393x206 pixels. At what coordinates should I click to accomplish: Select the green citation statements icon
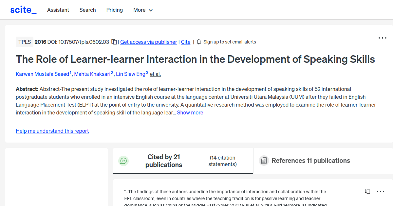[x=123, y=161]
